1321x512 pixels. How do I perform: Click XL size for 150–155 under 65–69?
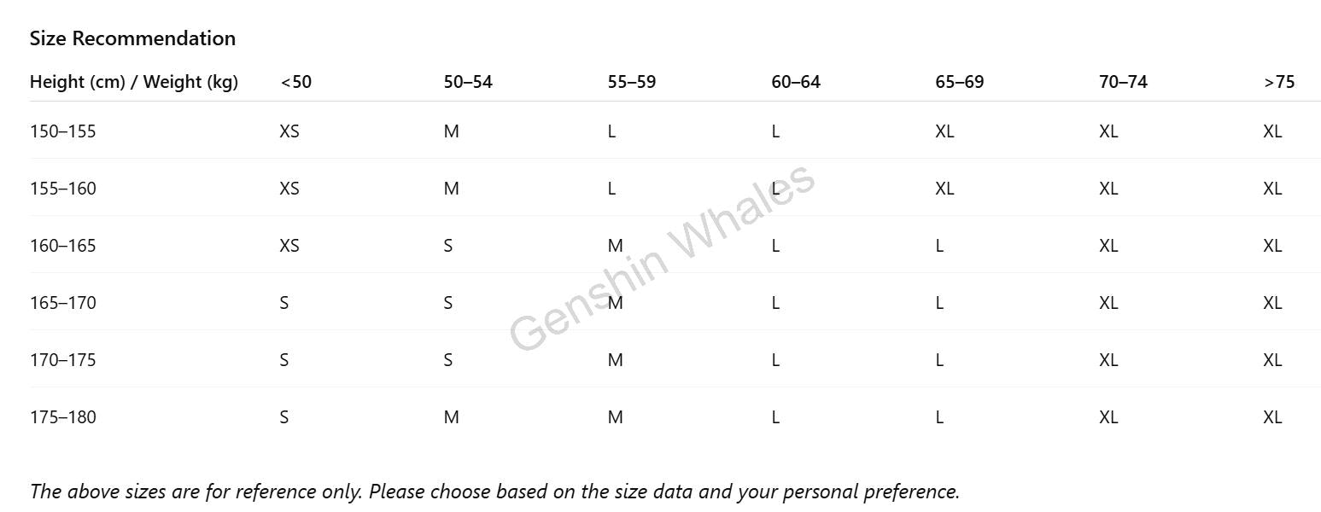pyautogui.click(x=944, y=131)
